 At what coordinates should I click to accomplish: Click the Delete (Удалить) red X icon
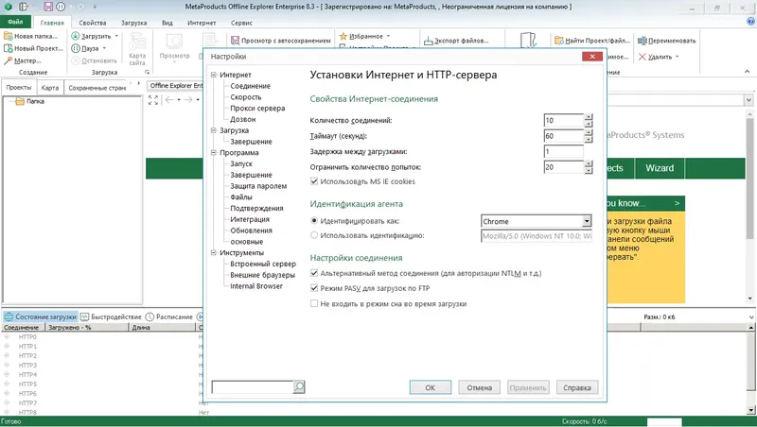(x=643, y=57)
